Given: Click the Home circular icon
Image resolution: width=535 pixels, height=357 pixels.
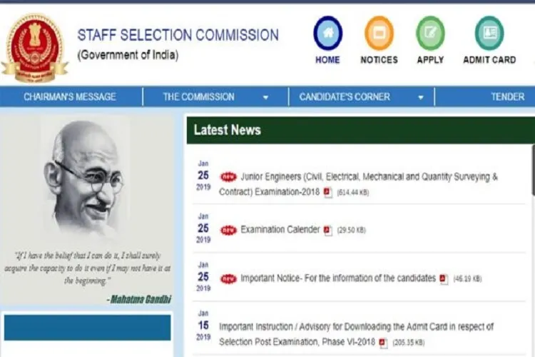Looking at the screenshot, I should pyautogui.click(x=328, y=33).
